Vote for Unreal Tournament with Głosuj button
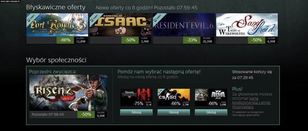The image size is (308, 131). pyautogui.click(x=136, y=112)
